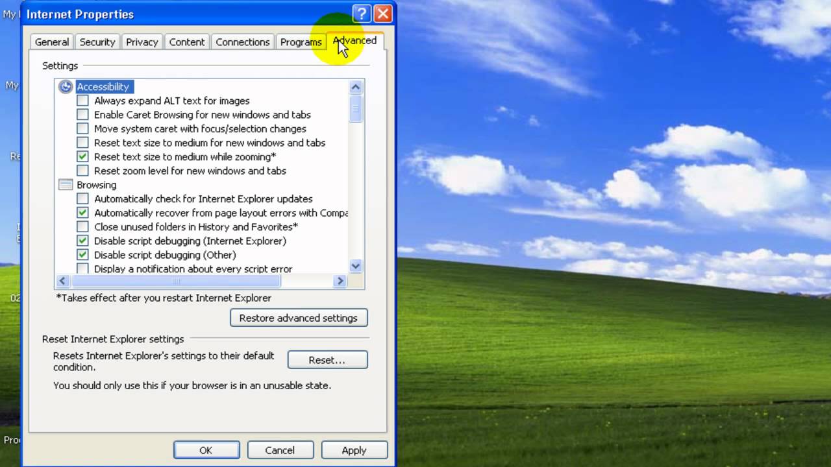Tick Close unused folders in History and Favorites
The image size is (831, 467).
coord(82,227)
